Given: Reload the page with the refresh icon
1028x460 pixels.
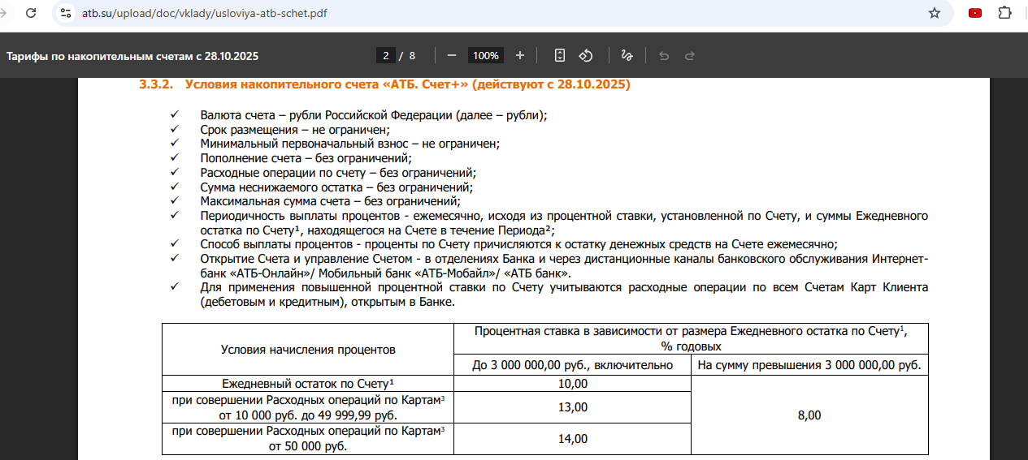Looking at the screenshot, I should pyautogui.click(x=30, y=14).
